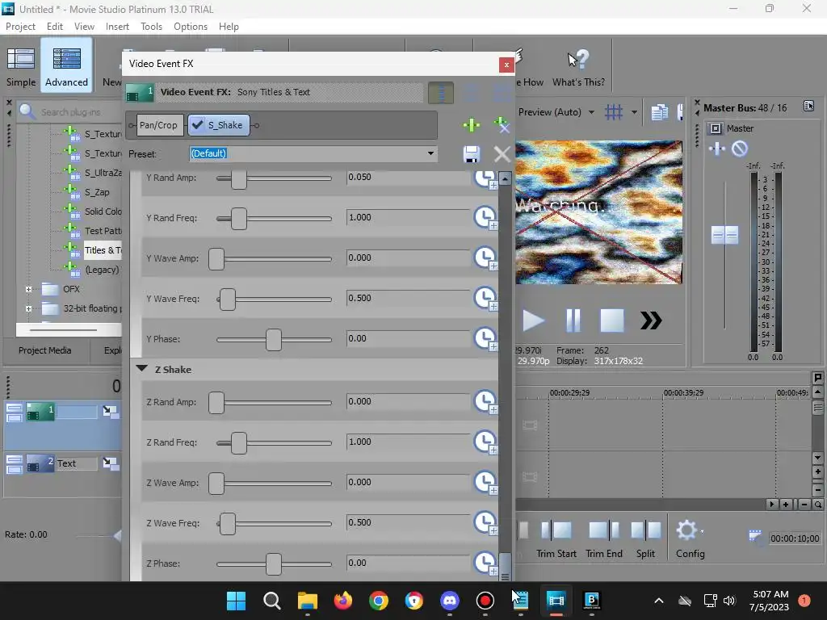The height and width of the screenshot is (620, 827).
Task: Remove selected plug-in from chain icon
Action: click(x=502, y=125)
